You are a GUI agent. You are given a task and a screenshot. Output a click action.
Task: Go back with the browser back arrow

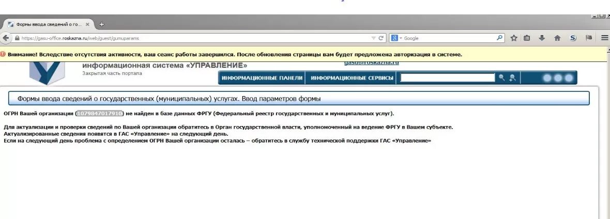[x=6, y=38]
